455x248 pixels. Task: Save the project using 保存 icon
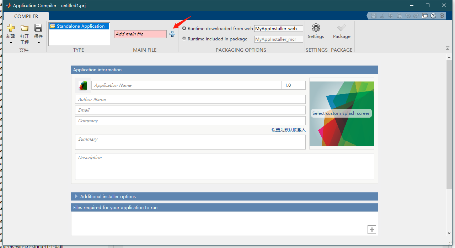(x=38, y=28)
